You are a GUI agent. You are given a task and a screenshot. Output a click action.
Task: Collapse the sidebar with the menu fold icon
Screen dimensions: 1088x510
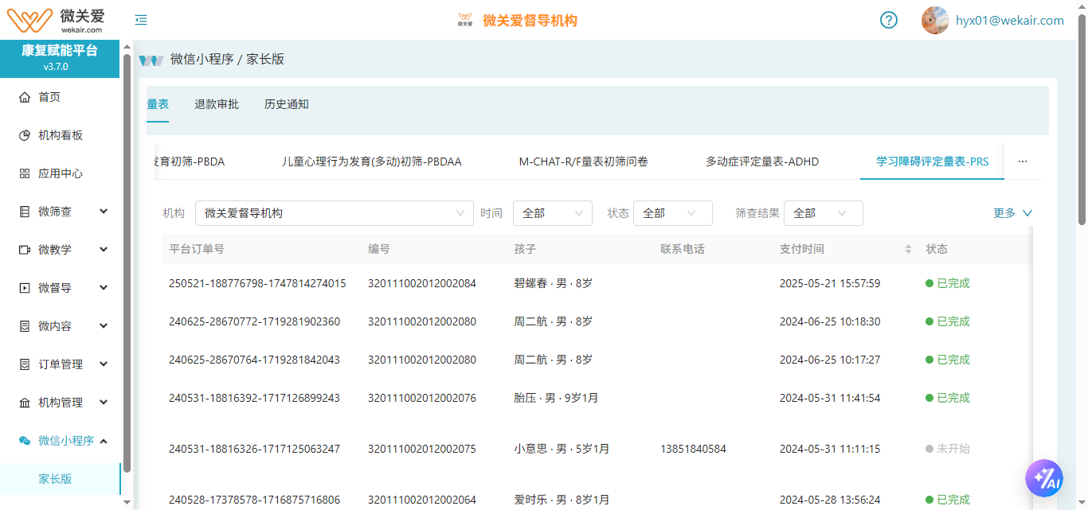[141, 21]
